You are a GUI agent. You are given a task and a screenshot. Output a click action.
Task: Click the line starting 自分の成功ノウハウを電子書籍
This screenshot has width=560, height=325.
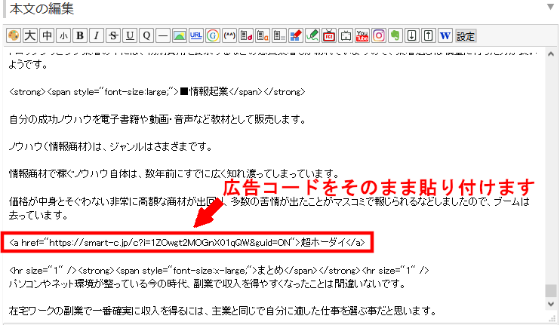(x=157, y=119)
